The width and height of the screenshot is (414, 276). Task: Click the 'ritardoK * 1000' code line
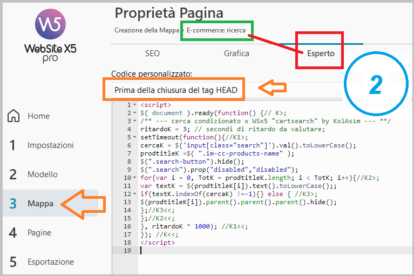pyautogui.click(x=194, y=226)
